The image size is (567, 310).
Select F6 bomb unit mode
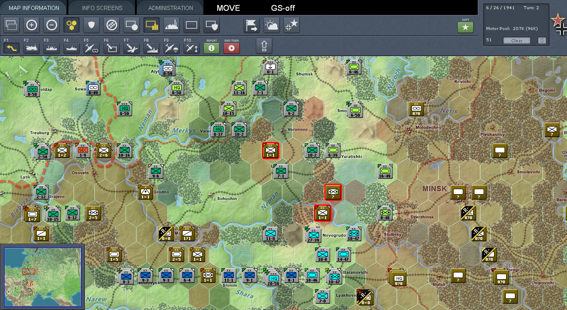click(111, 48)
